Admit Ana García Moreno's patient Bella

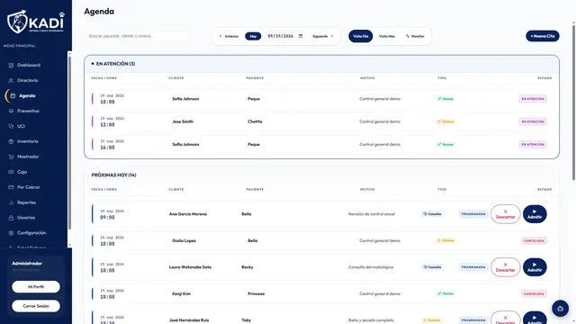point(535,214)
